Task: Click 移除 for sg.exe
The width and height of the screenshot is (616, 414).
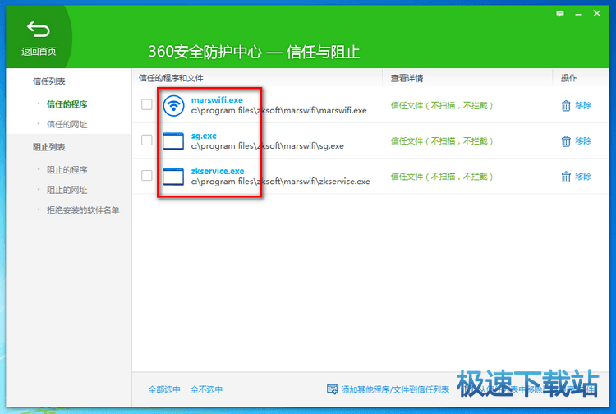Action: coord(583,141)
